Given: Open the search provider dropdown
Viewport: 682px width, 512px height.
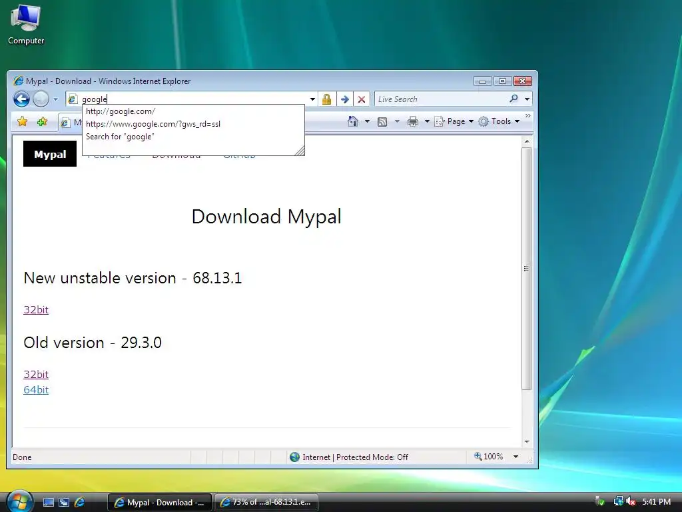Looking at the screenshot, I should click(x=527, y=99).
